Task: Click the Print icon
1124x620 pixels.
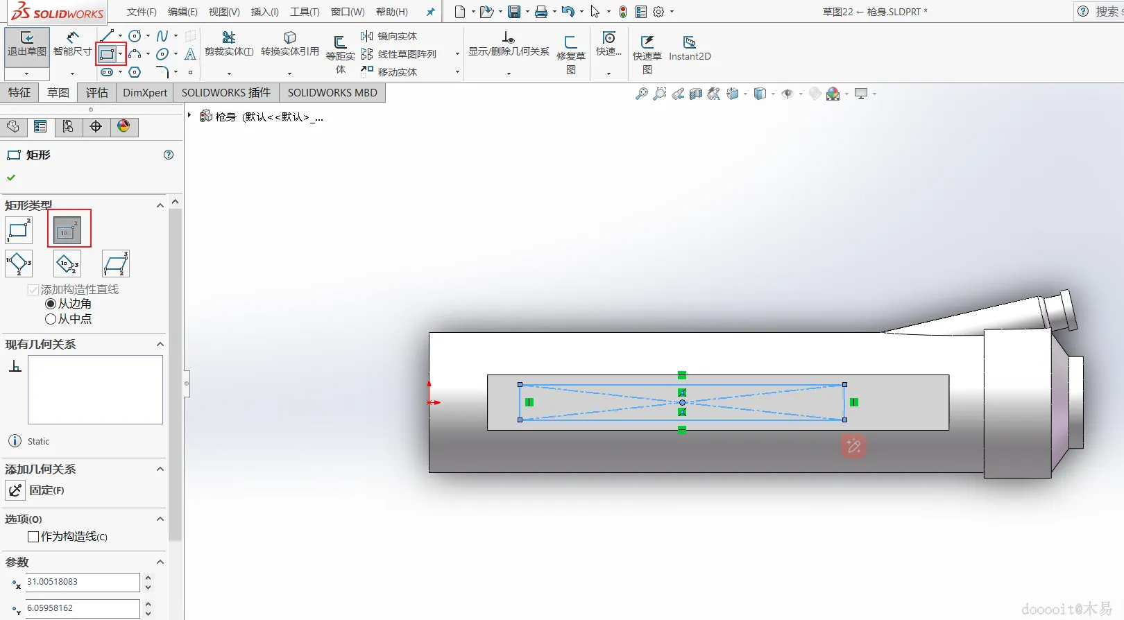Action: pyautogui.click(x=541, y=12)
